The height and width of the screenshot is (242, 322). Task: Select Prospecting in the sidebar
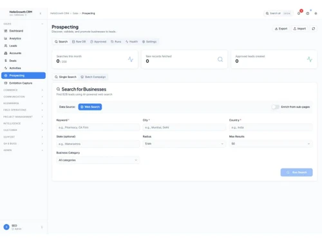click(23, 76)
